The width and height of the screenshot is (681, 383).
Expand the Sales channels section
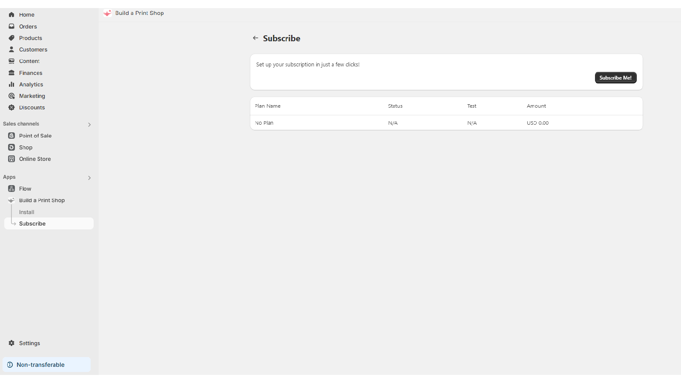pos(89,124)
